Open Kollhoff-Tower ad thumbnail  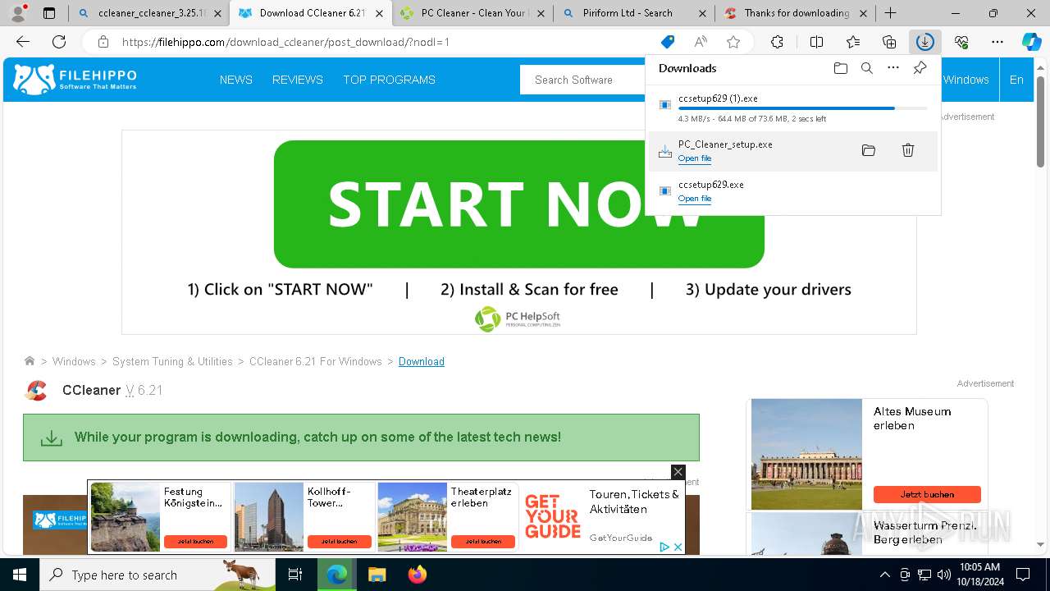(x=269, y=517)
